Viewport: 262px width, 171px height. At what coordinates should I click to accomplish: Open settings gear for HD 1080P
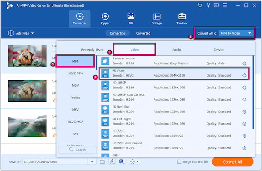(x=244, y=87)
